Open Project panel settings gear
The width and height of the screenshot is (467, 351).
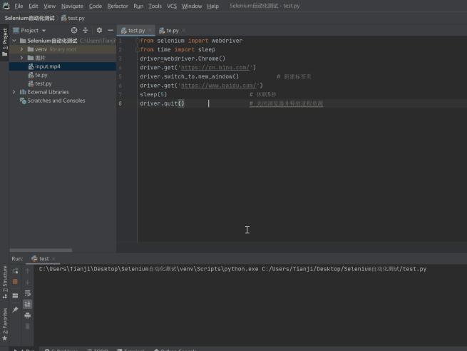pos(99,31)
